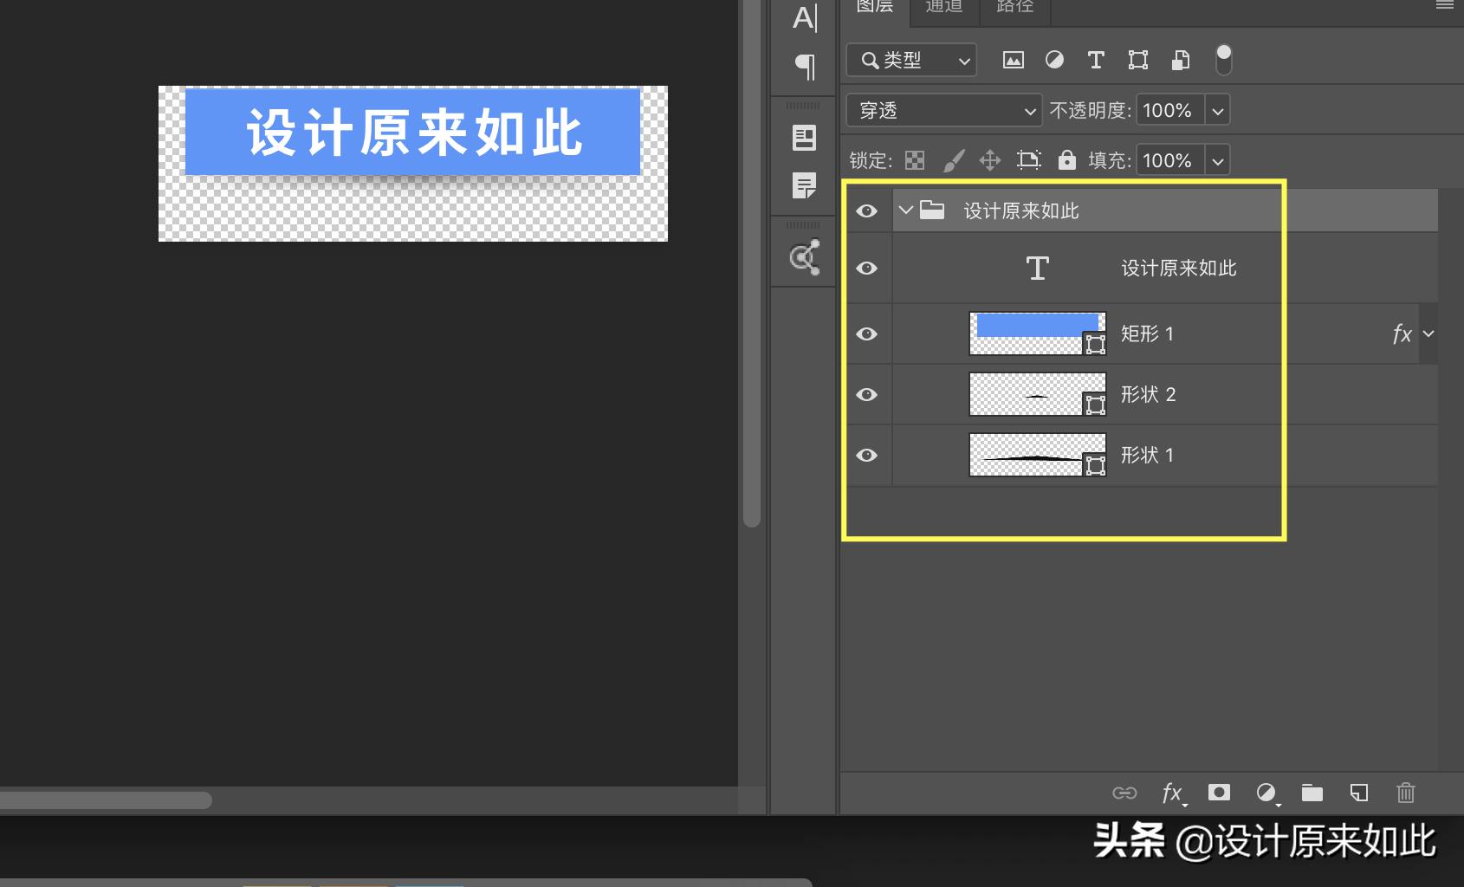Link selected layers using chain icon
Viewport: 1464px width, 887px height.
[x=1125, y=793]
